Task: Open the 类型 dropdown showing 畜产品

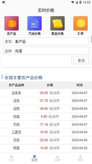Action: click(x=46, y=42)
